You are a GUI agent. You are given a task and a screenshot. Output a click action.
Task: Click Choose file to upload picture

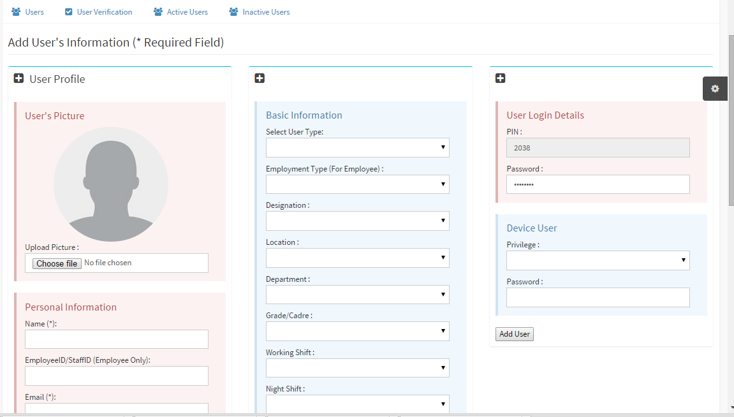[x=57, y=263]
